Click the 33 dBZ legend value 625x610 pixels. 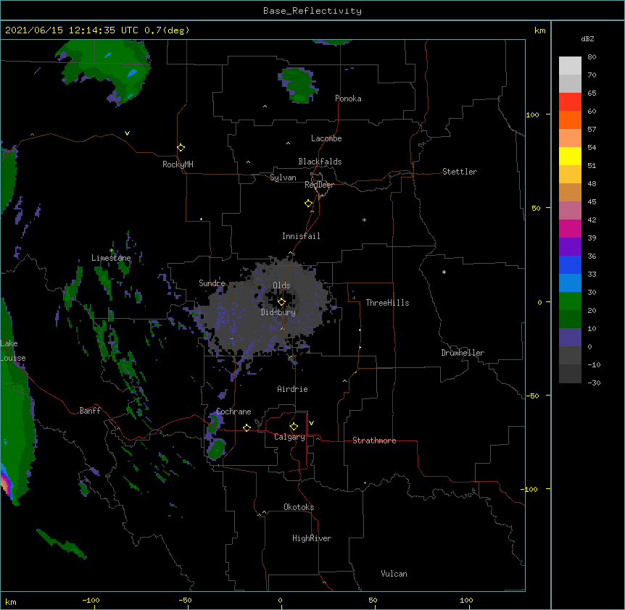[592, 275]
